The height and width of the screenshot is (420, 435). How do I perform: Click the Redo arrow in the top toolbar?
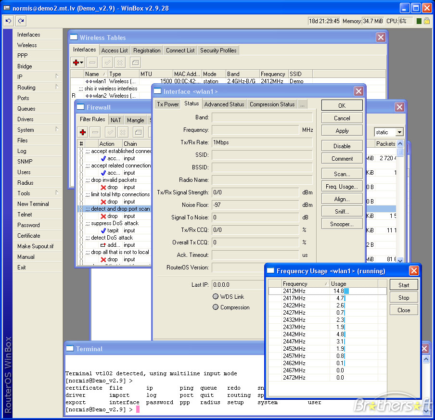coord(20,21)
